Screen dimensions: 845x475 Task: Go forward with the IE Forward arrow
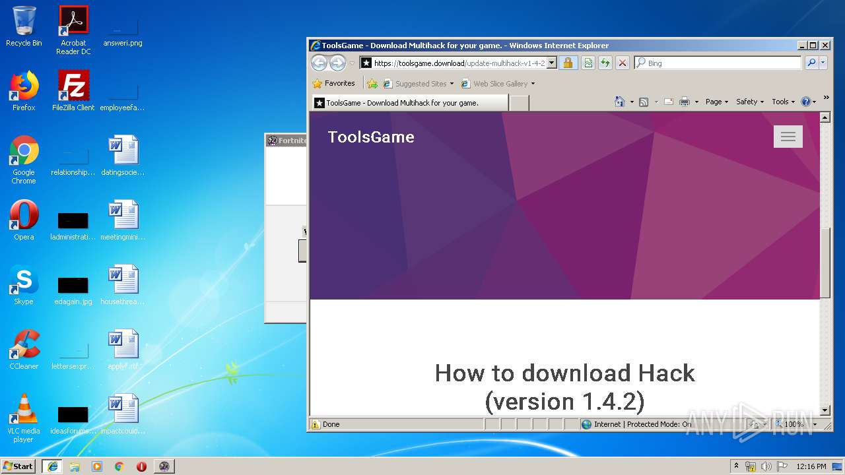coord(337,63)
